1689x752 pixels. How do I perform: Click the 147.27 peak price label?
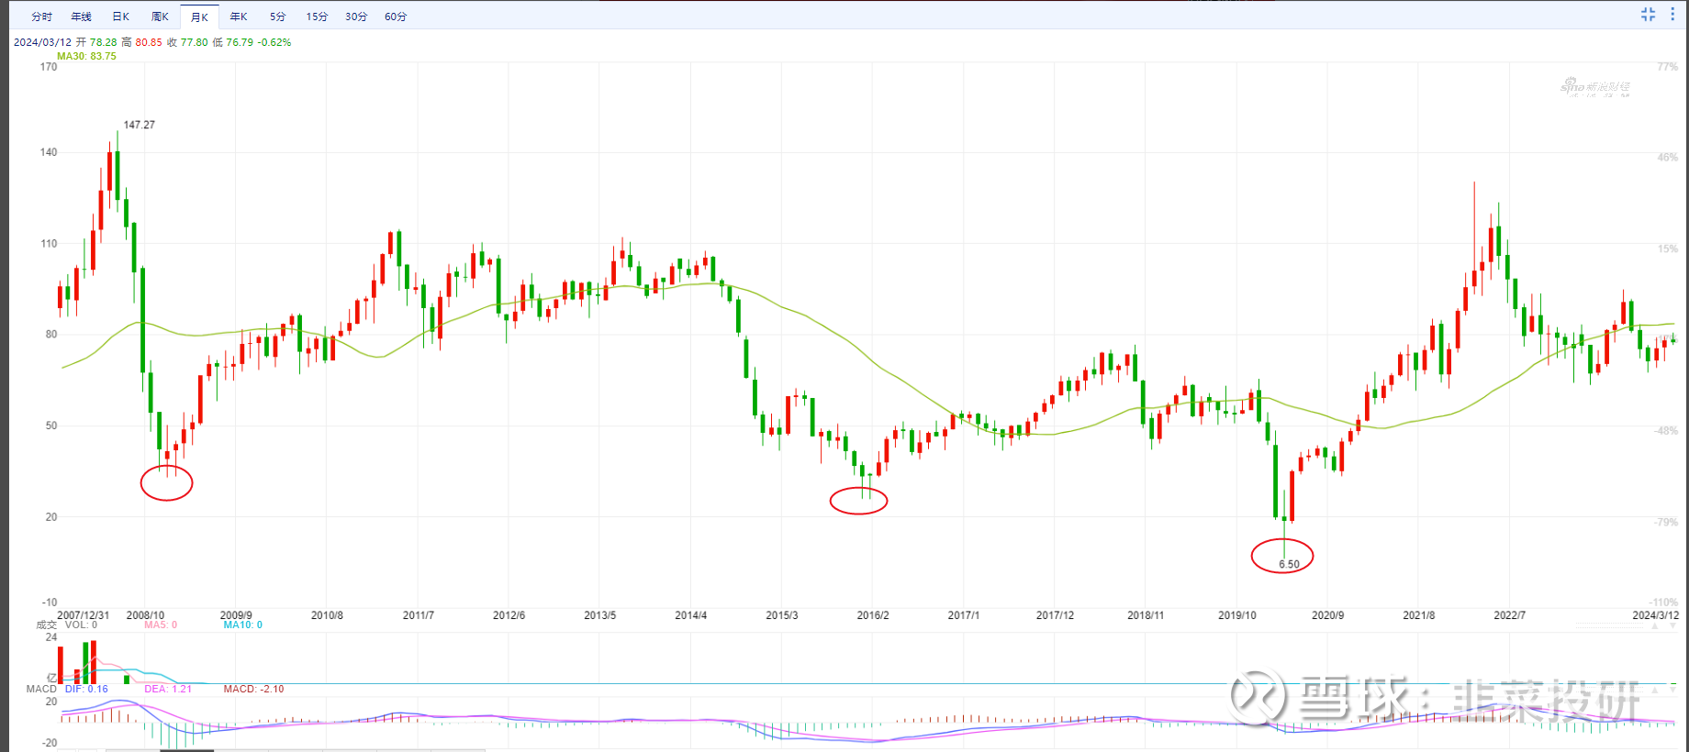140,125
